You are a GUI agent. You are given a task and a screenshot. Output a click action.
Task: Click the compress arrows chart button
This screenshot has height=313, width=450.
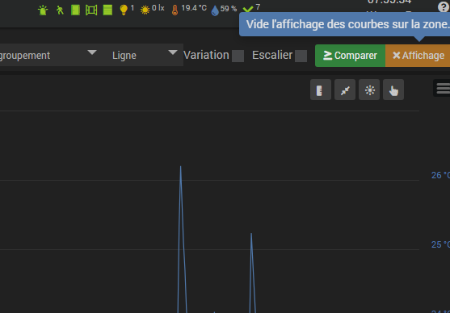click(x=345, y=90)
